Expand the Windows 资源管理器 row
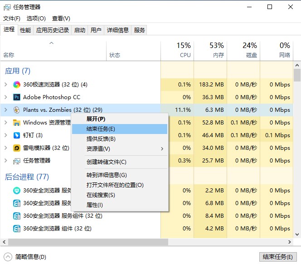 [x=6, y=123]
